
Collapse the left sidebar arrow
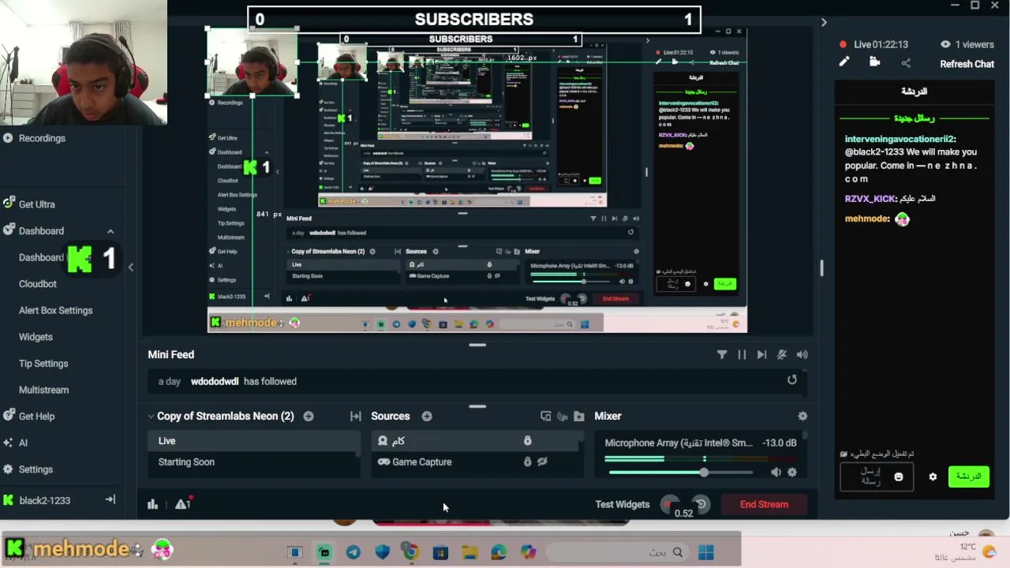pos(131,267)
